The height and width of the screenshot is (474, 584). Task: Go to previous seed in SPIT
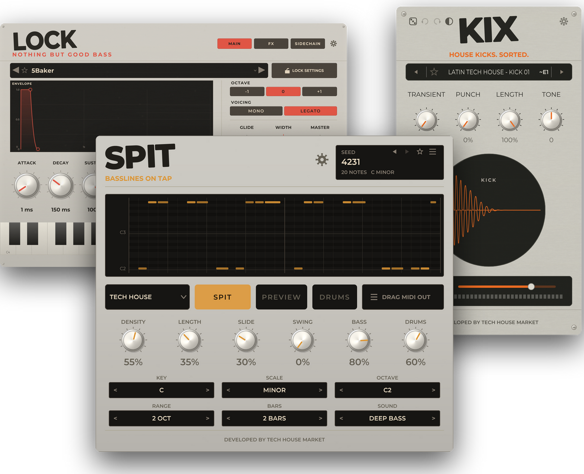(395, 152)
